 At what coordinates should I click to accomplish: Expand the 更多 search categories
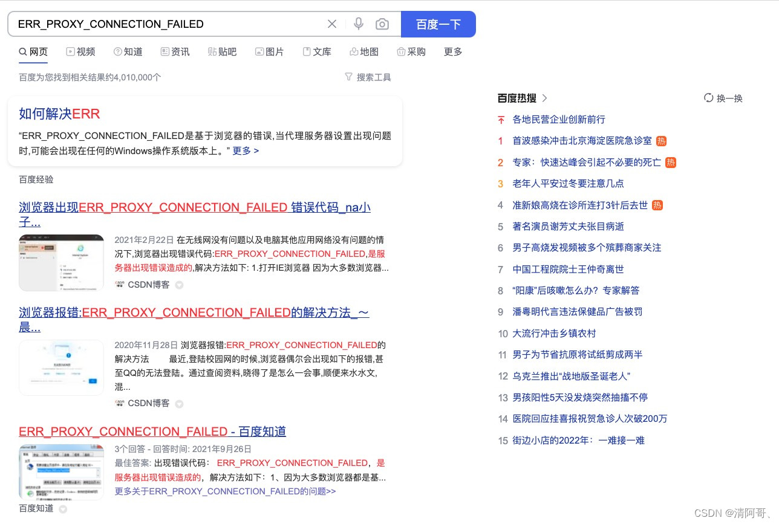tap(453, 52)
